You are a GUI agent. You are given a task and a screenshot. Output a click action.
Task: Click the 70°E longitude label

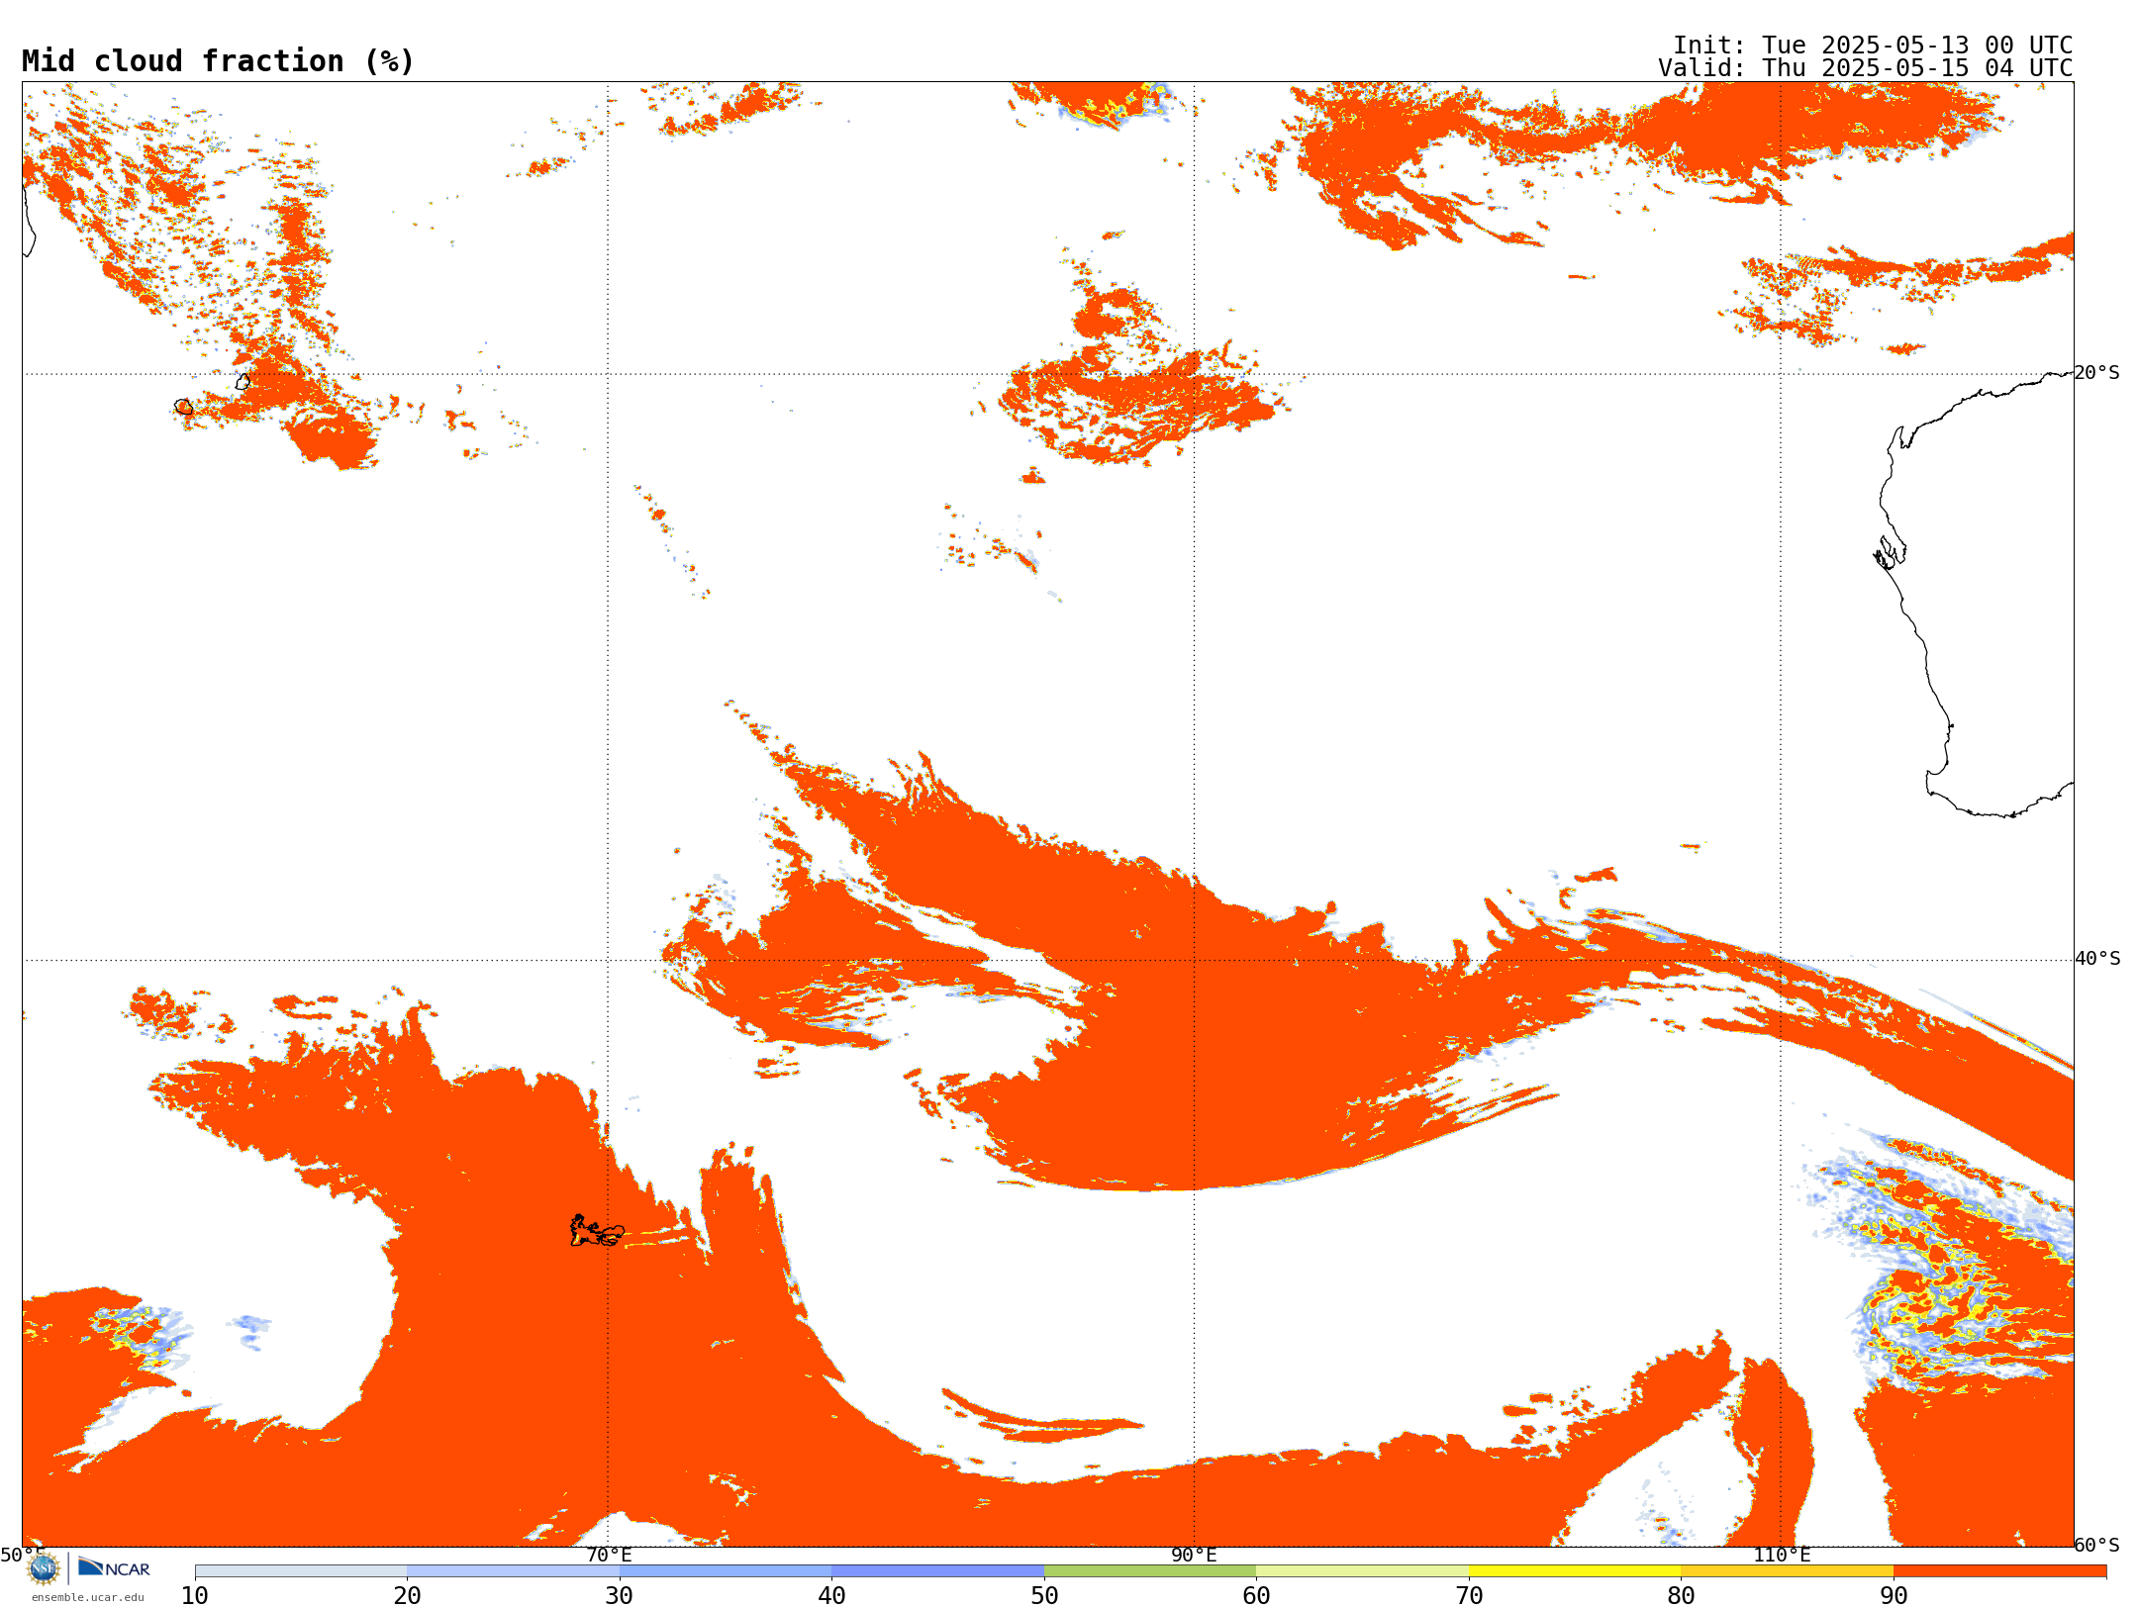(609, 1556)
